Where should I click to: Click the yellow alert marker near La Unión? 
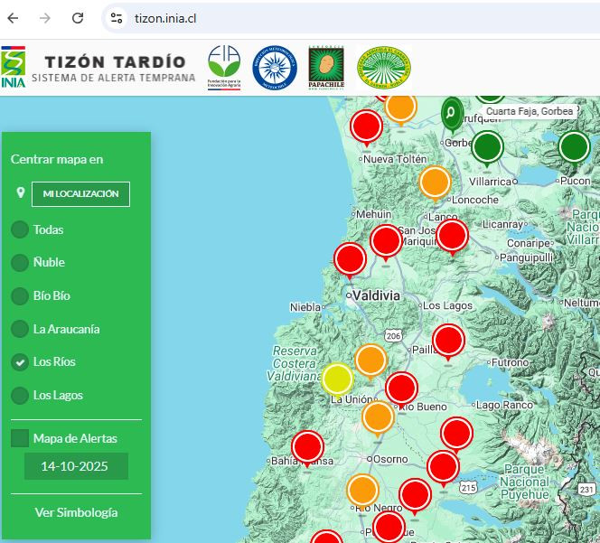(337, 378)
